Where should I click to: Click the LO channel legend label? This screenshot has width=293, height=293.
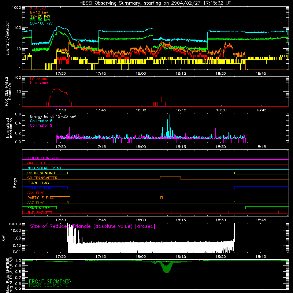[40, 79]
